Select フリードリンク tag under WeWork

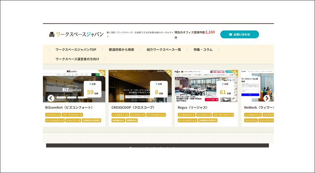coord(266,120)
